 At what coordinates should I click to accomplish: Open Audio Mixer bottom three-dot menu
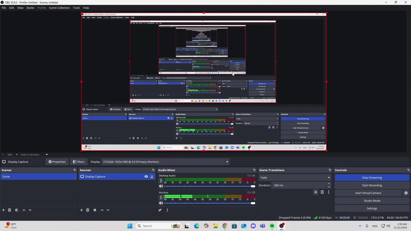click(x=167, y=210)
